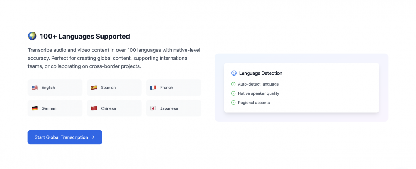Click the arrow in the transcription button
This screenshot has height=169, width=416.
pyautogui.click(x=93, y=137)
